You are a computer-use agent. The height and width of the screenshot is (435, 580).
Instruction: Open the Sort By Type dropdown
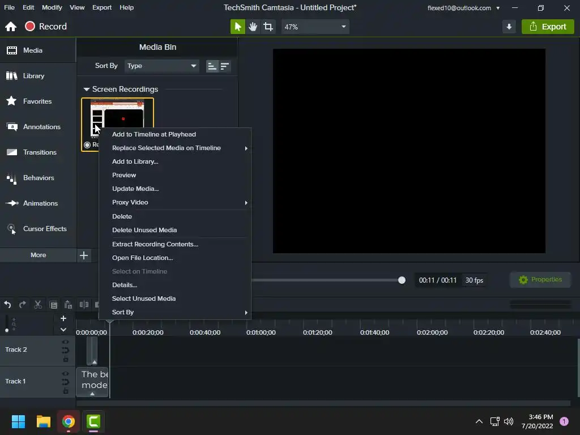click(x=161, y=66)
